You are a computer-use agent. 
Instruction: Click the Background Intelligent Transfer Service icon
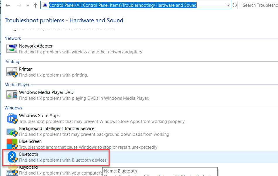12,131
